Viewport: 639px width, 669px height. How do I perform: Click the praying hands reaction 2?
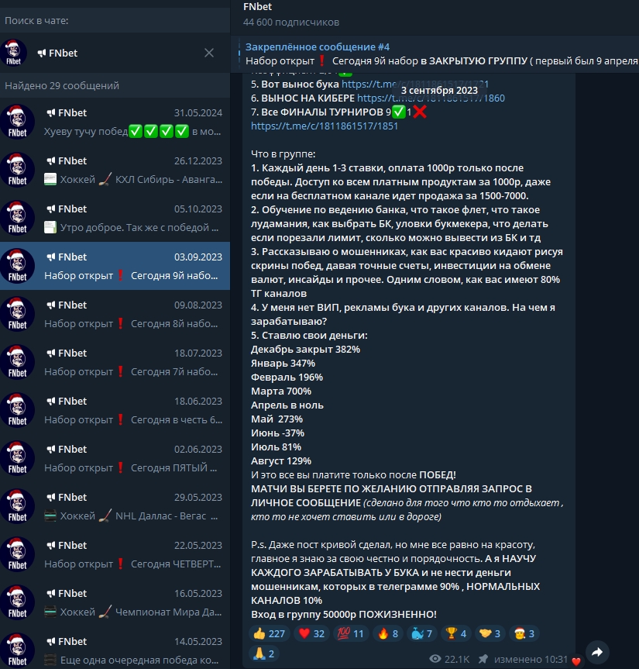(x=264, y=653)
